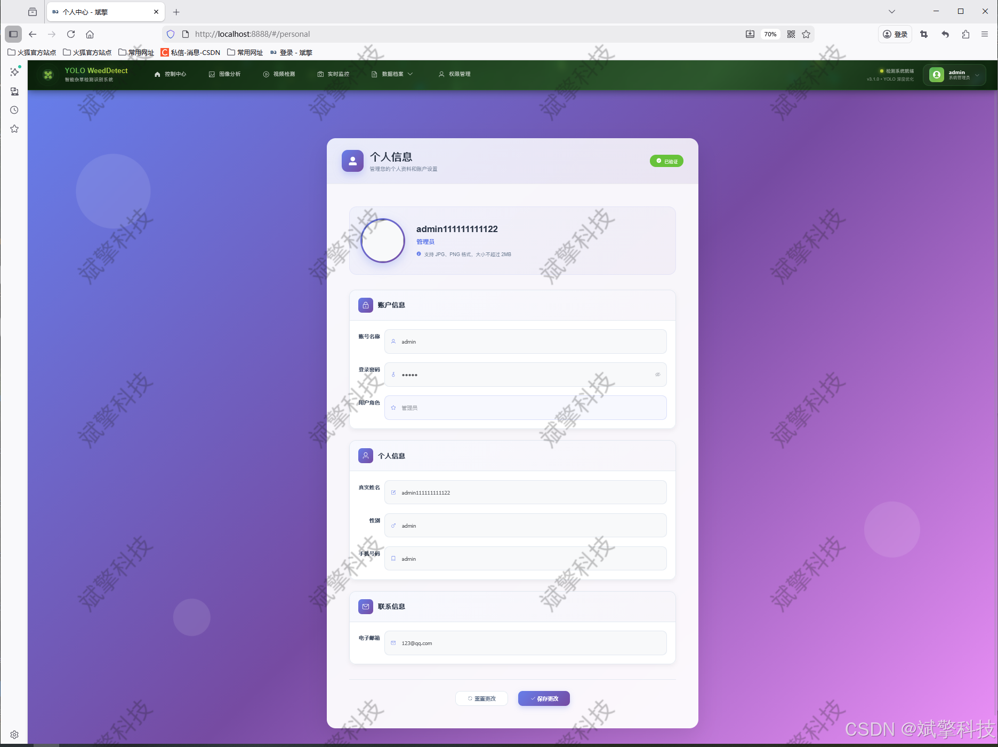The width and height of the screenshot is (998, 747).
Task: Expand the 数据档案 dropdown menu
Action: point(392,74)
